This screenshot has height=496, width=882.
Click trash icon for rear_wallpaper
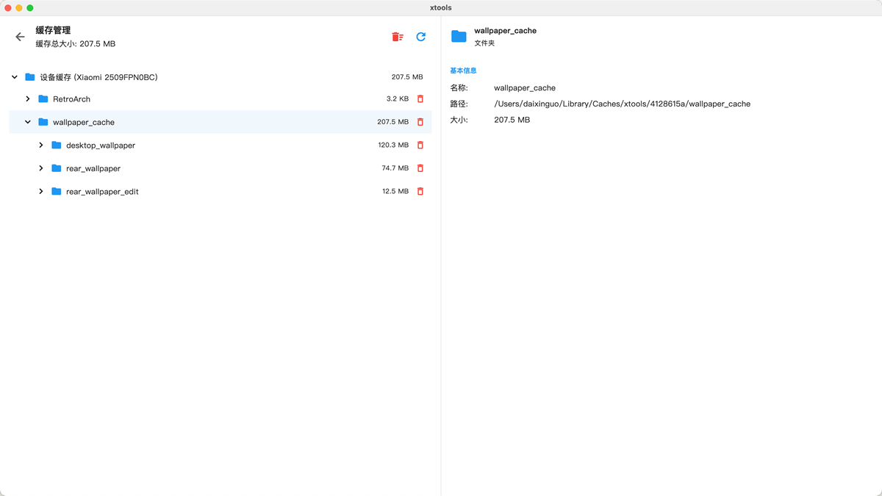coord(420,168)
